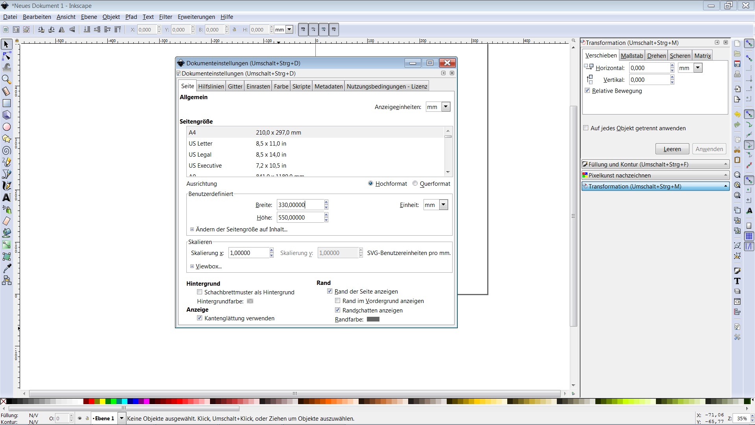Select the Pencil freehand tool

6,162
